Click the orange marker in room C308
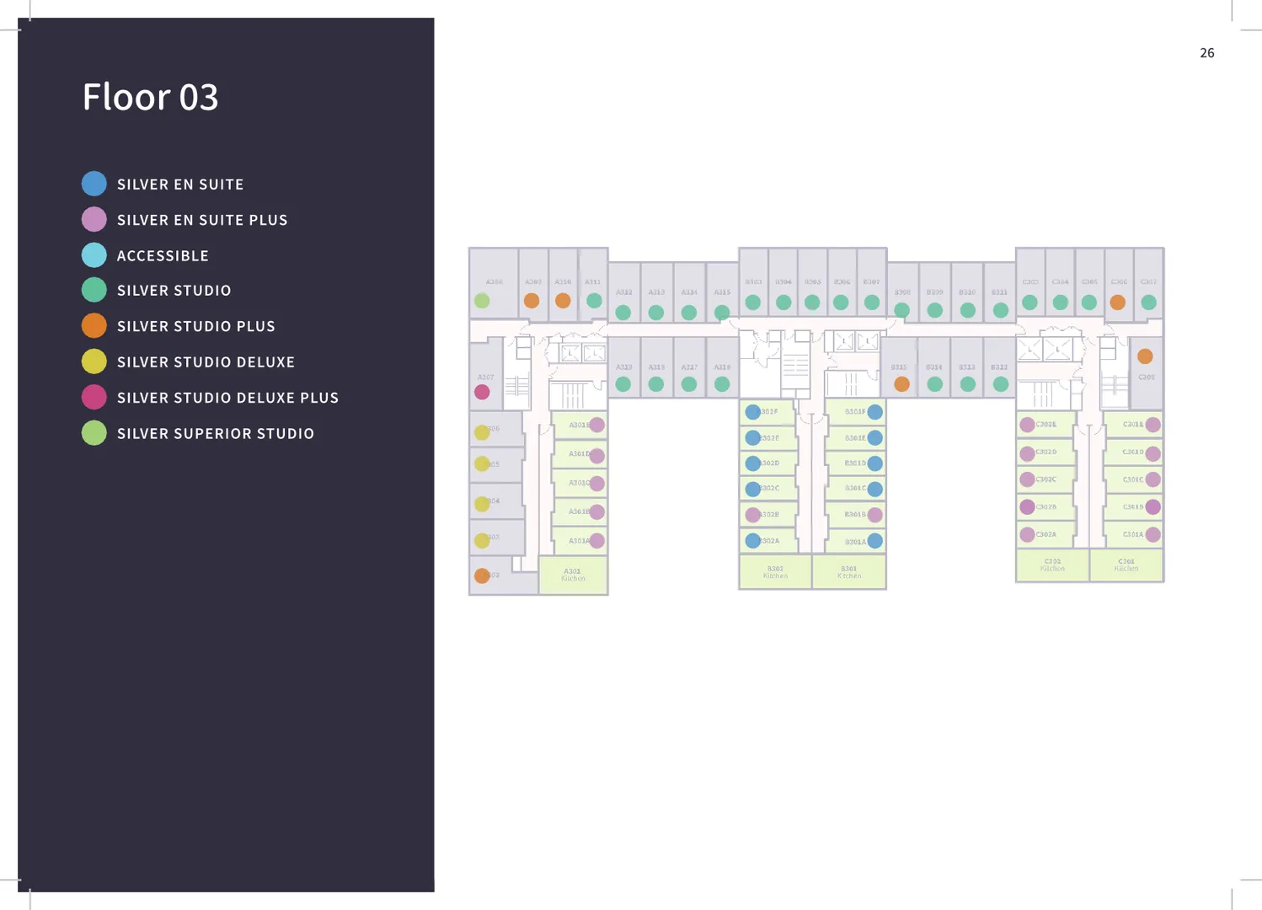1262x910 pixels. click(x=1145, y=356)
